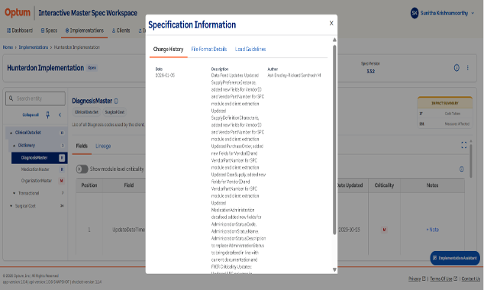Click the Criticality column header
Viewport: 484px width, 290px height.
[384, 185]
